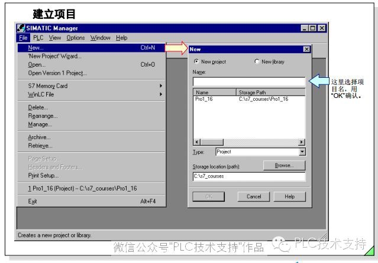Viewport: 378px width, 263px height.
Task: Open the View menu
Action: click(x=55, y=38)
